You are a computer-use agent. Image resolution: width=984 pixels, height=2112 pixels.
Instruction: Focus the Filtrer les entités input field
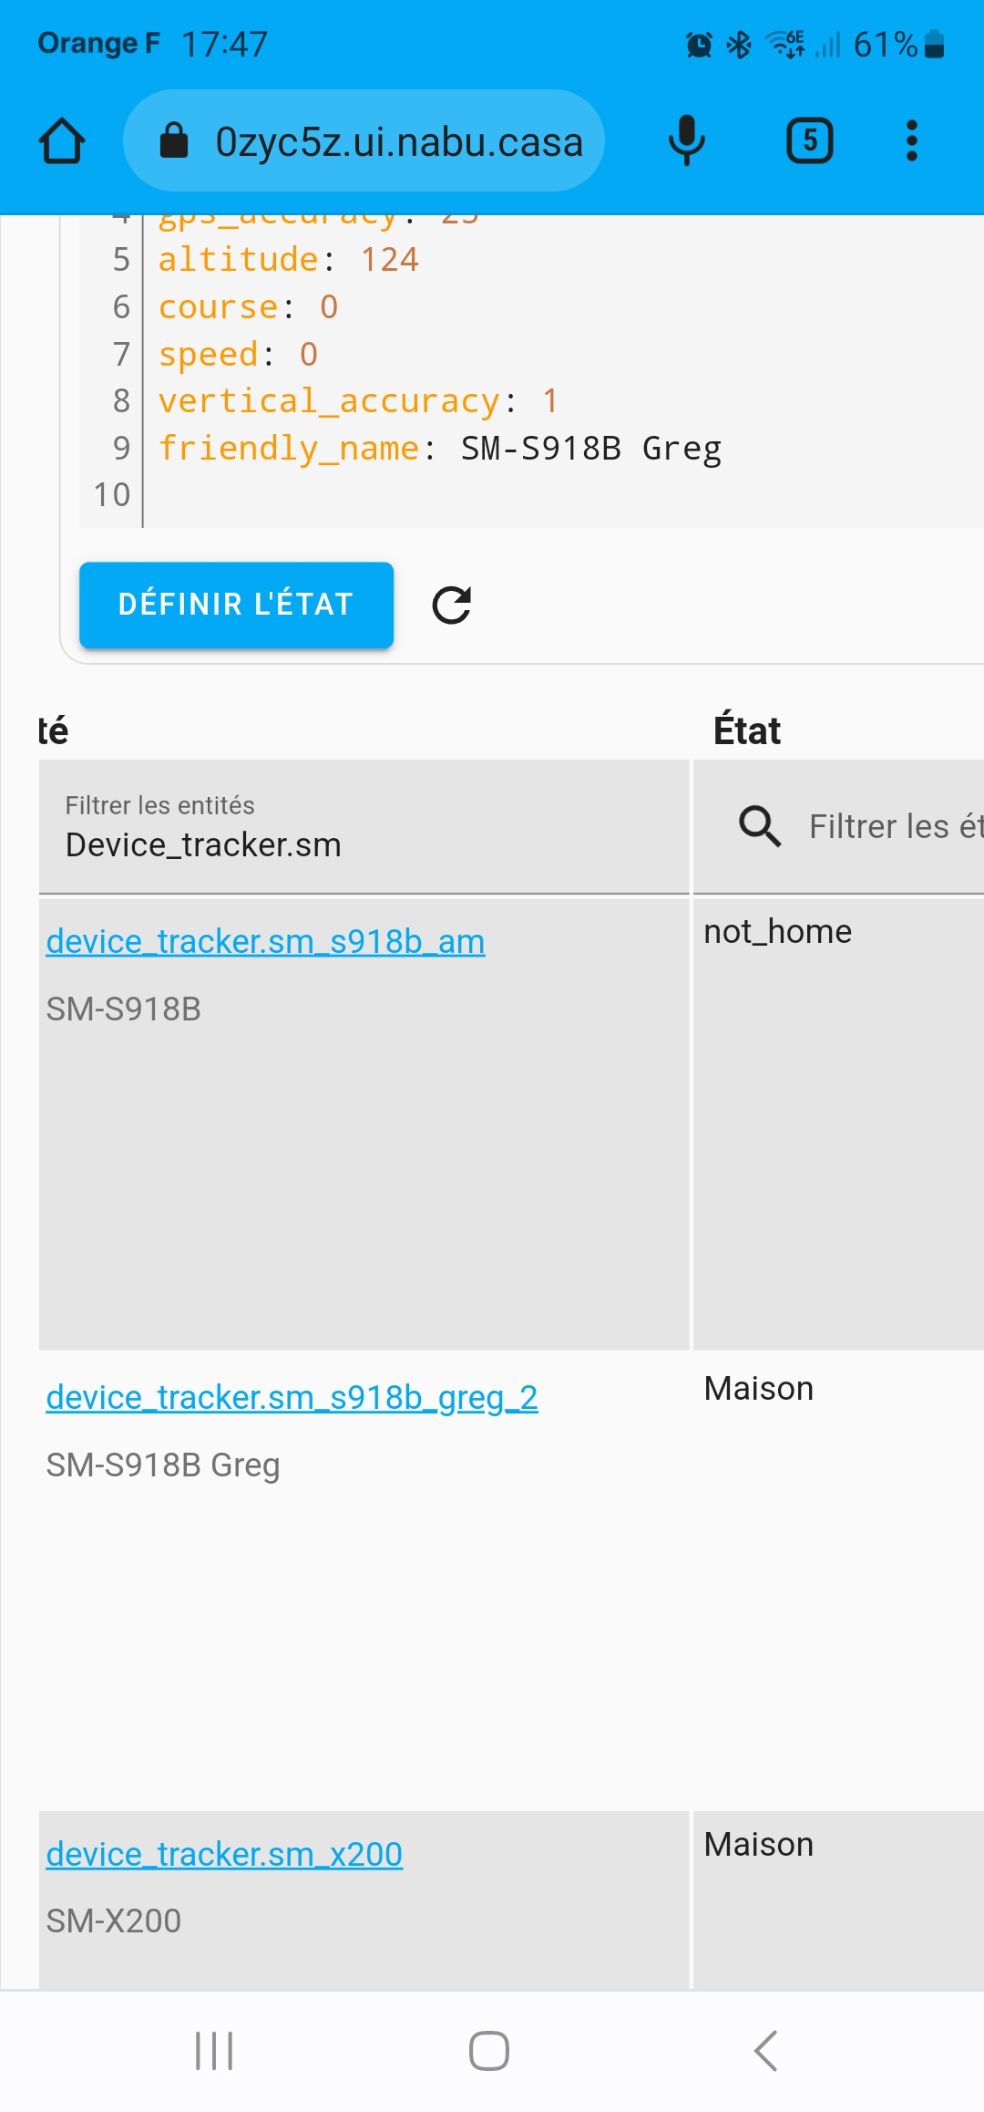(x=364, y=827)
